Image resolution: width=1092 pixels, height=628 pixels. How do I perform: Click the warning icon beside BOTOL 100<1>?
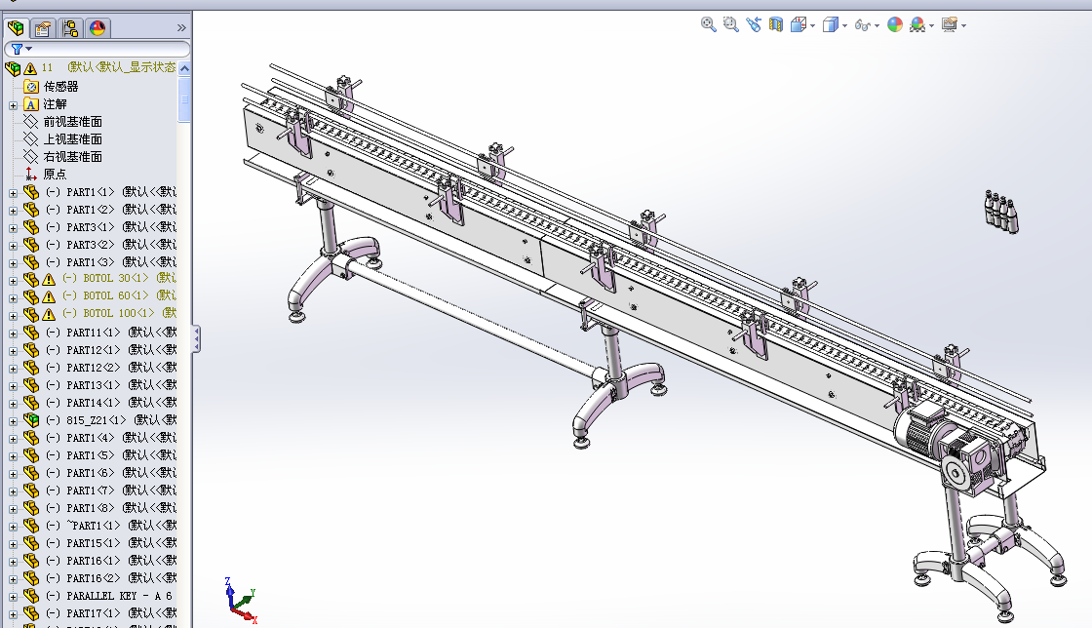click(49, 314)
